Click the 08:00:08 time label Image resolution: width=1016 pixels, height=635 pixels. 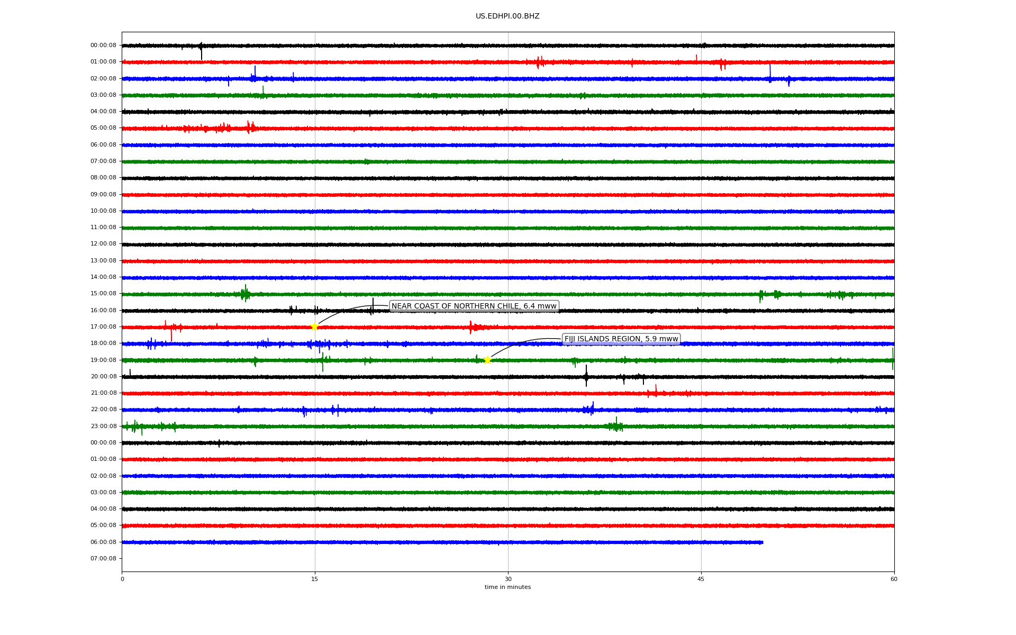[103, 178]
